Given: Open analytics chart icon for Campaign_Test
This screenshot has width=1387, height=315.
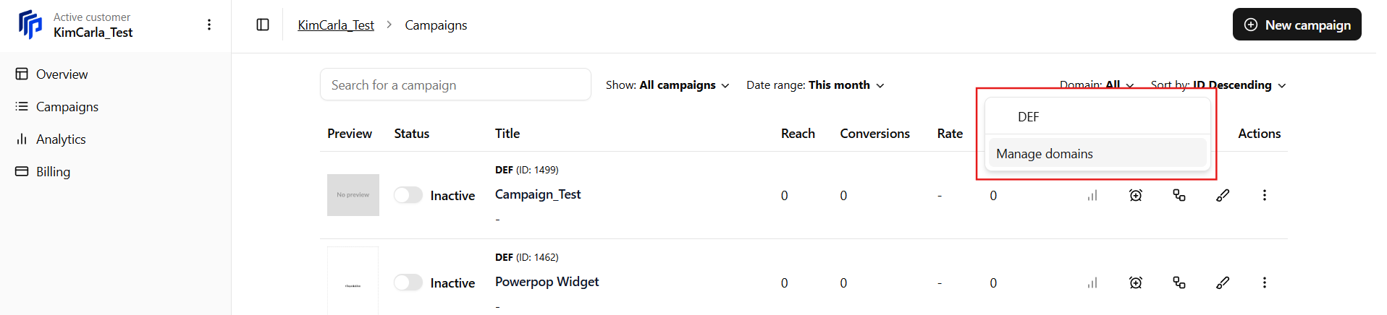Looking at the screenshot, I should (x=1092, y=196).
